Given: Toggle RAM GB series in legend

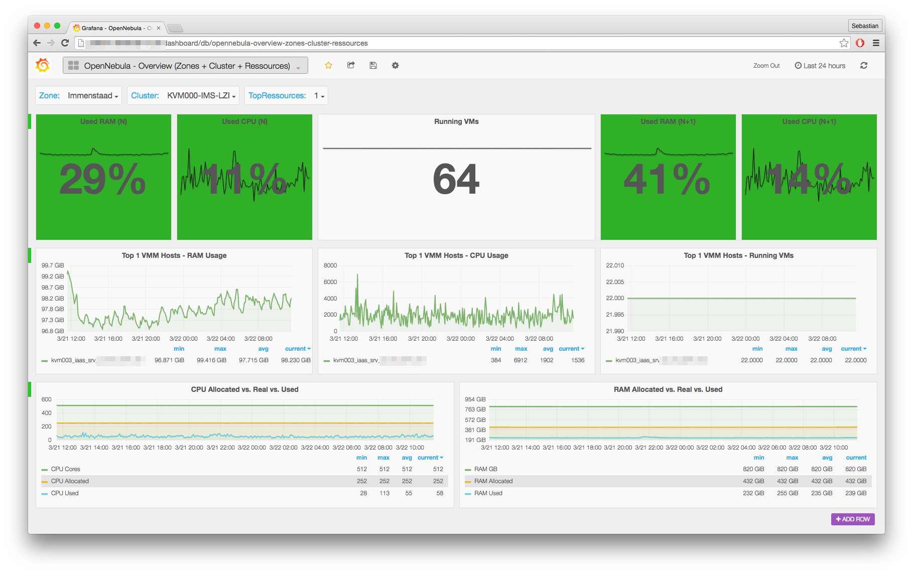Looking at the screenshot, I should [485, 469].
